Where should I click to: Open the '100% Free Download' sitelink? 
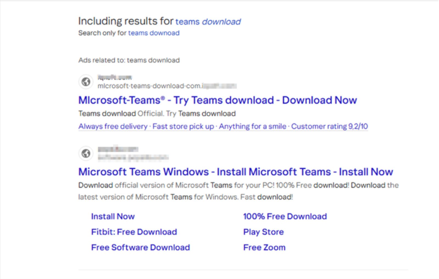pyautogui.click(x=285, y=217)
